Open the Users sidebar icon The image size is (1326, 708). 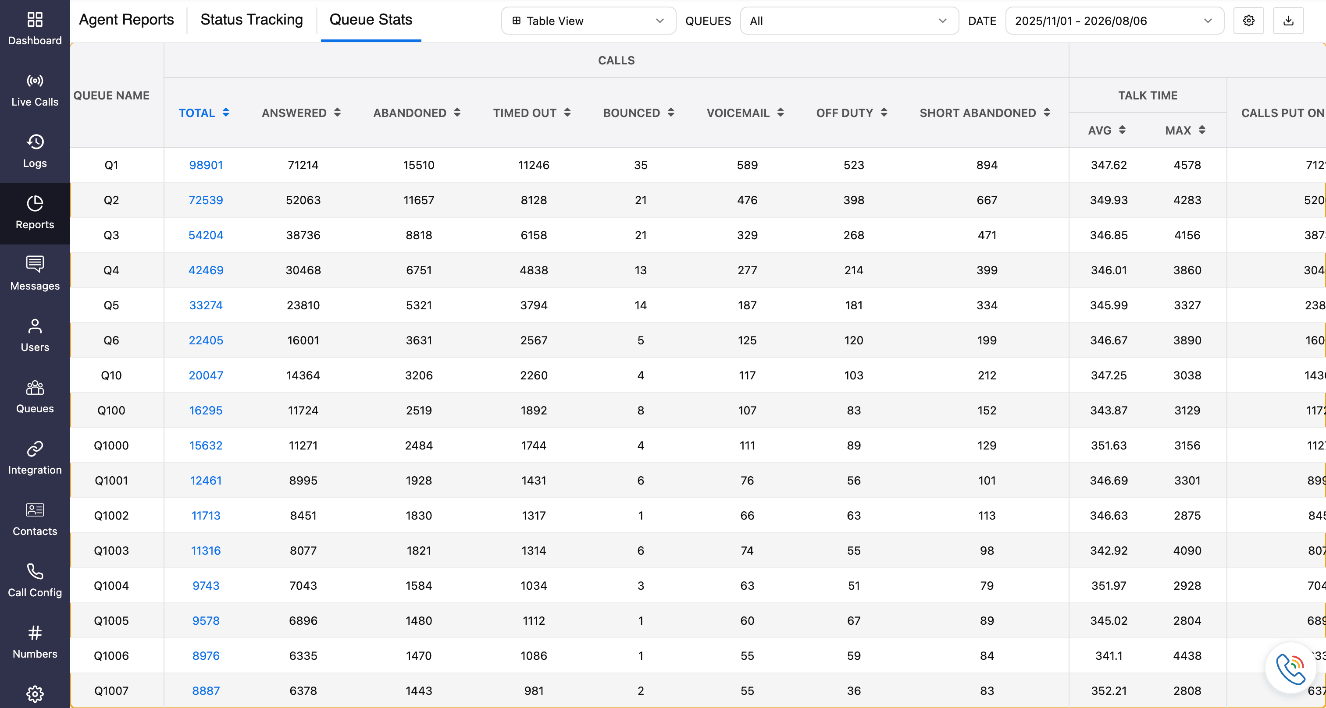[35, 326]
